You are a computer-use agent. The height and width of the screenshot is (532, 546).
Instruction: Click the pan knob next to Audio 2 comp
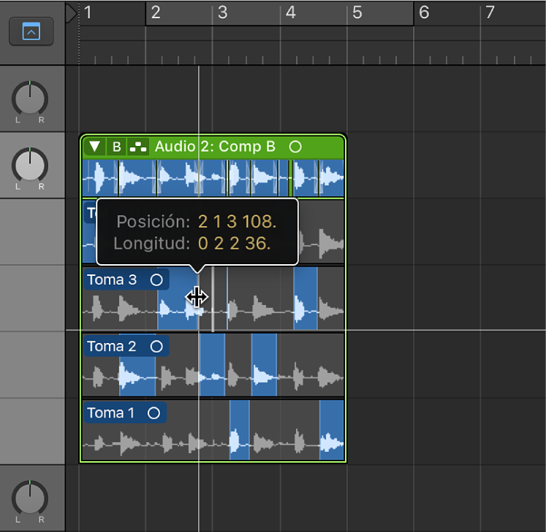coord(30,166)
